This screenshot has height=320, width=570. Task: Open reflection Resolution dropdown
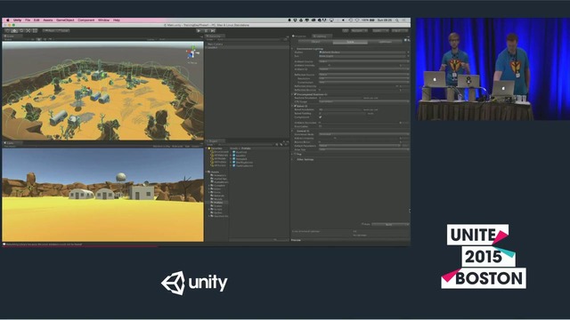pyautogui.click(x=364, y=78)
